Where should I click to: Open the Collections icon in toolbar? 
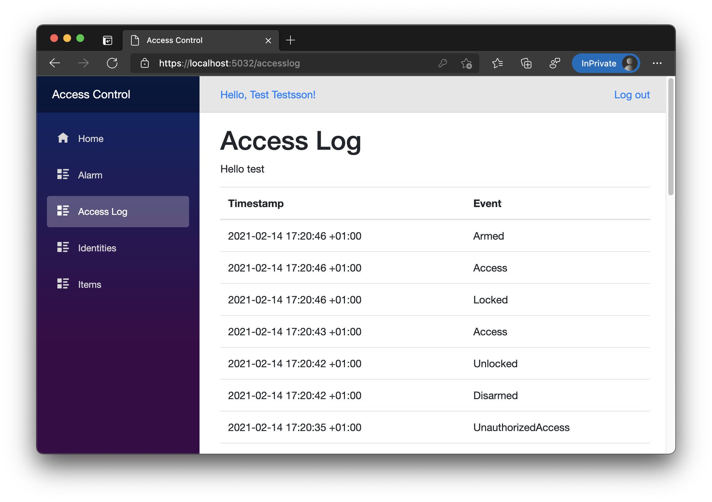(526, 63)
